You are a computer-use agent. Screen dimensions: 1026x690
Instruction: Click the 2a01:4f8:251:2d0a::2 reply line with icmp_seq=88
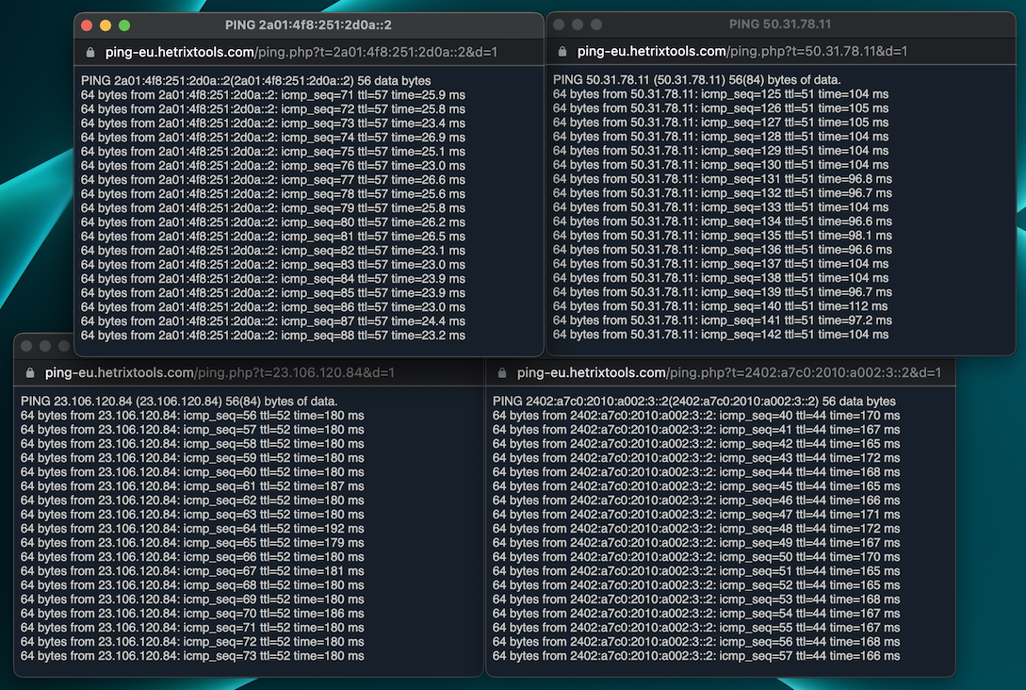273,336
